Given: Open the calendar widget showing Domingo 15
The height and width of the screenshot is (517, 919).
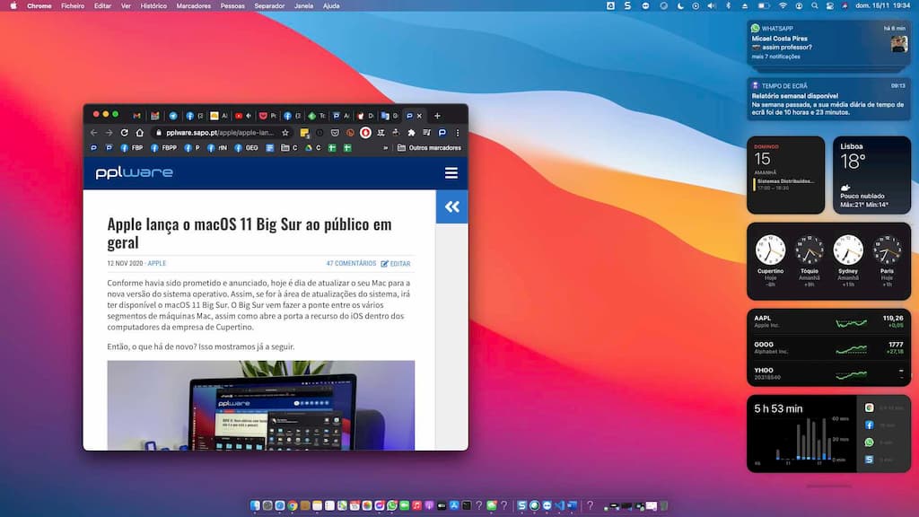Looking at the screenshot, I should click(785, 175).
